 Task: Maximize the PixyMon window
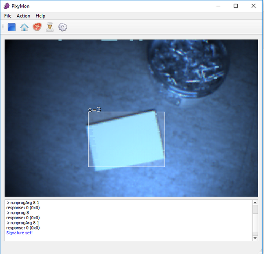pyautogui.click(x=236, y=6)
